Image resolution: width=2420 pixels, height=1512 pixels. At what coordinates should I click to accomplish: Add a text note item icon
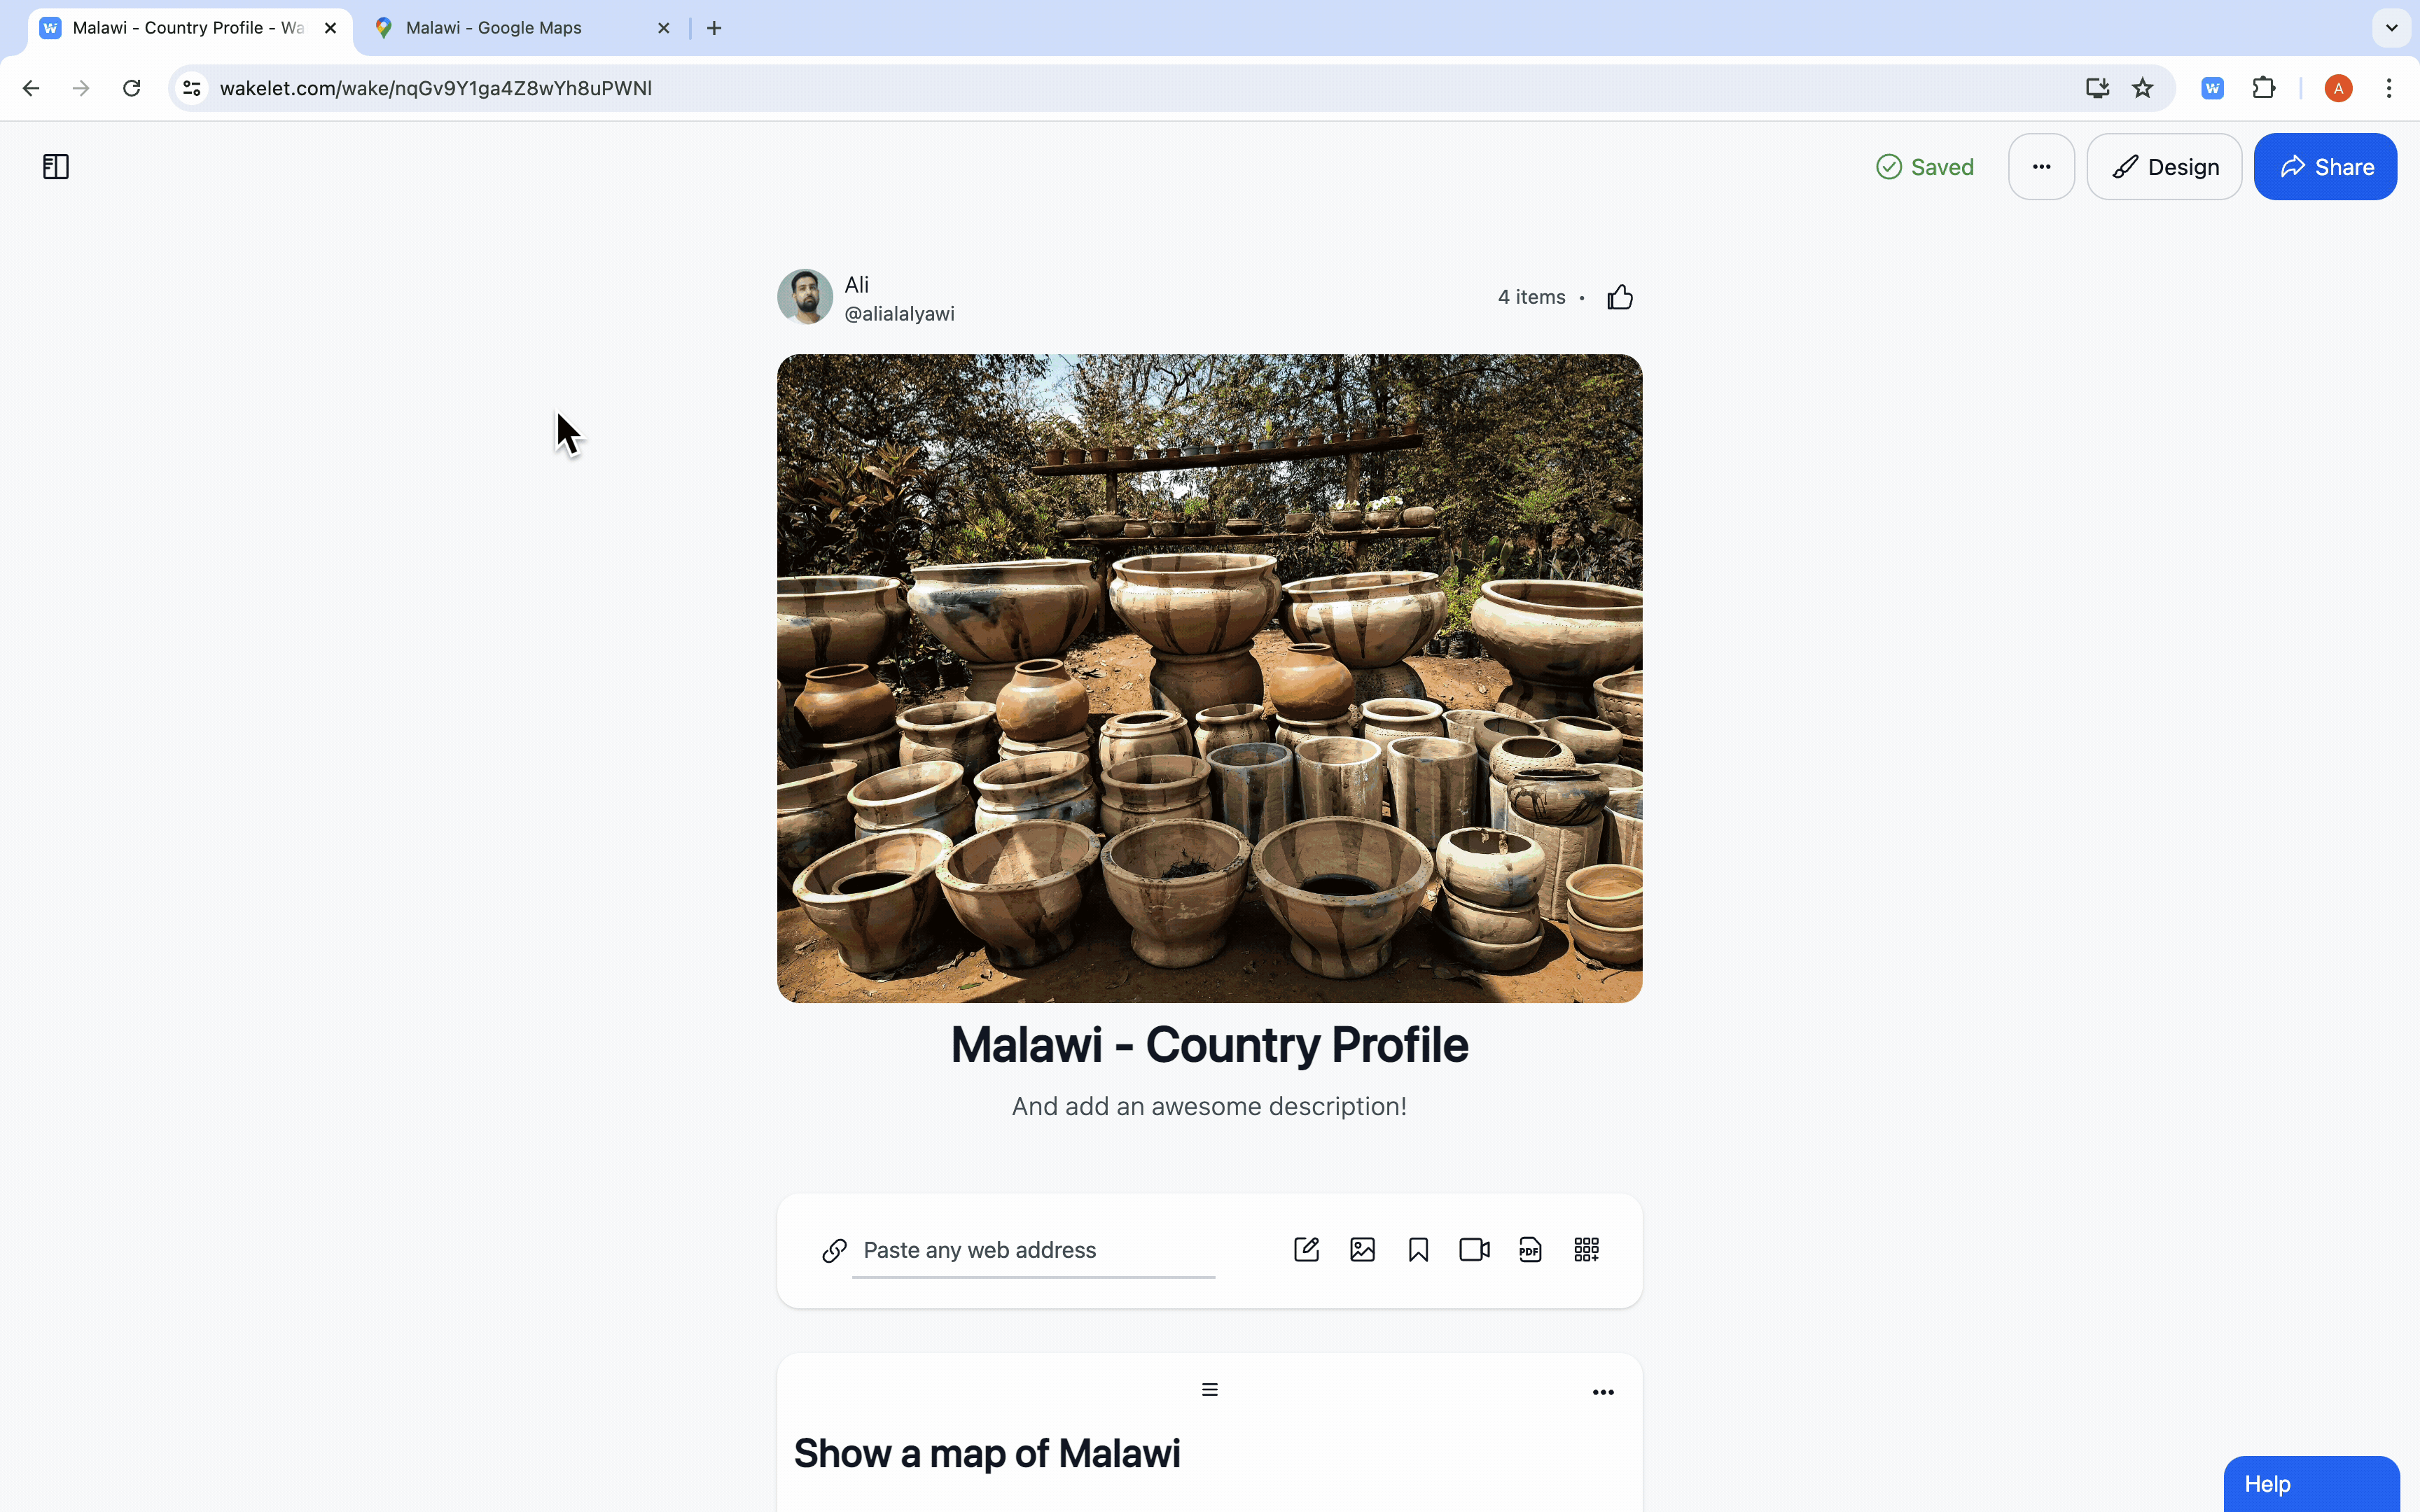(x=1306, y=1250)
